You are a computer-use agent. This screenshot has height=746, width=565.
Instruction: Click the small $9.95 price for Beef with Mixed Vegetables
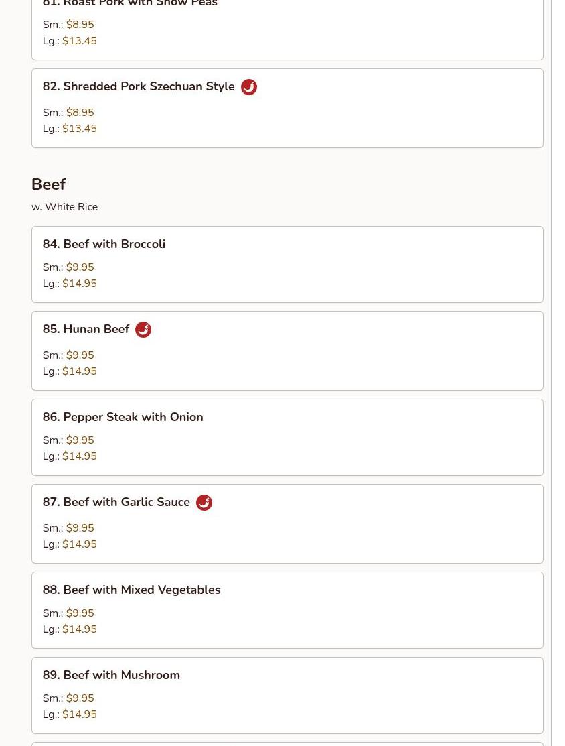80,613
